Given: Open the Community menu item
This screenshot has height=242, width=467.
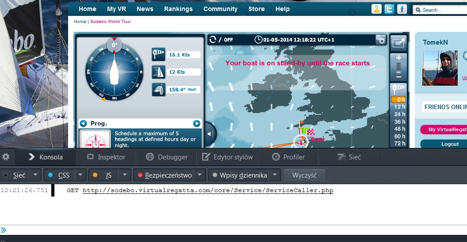Looking at the screenshot, I should [x=220, y=9].
